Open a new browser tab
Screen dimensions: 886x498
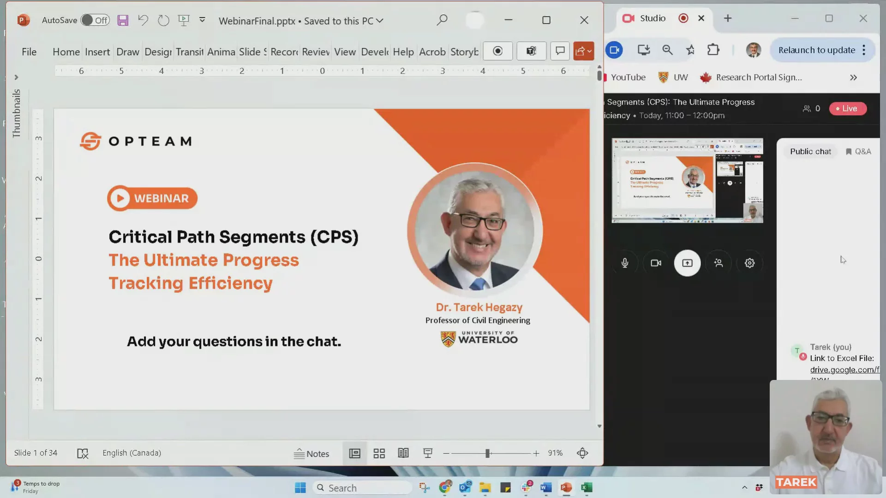coord(728,18)
